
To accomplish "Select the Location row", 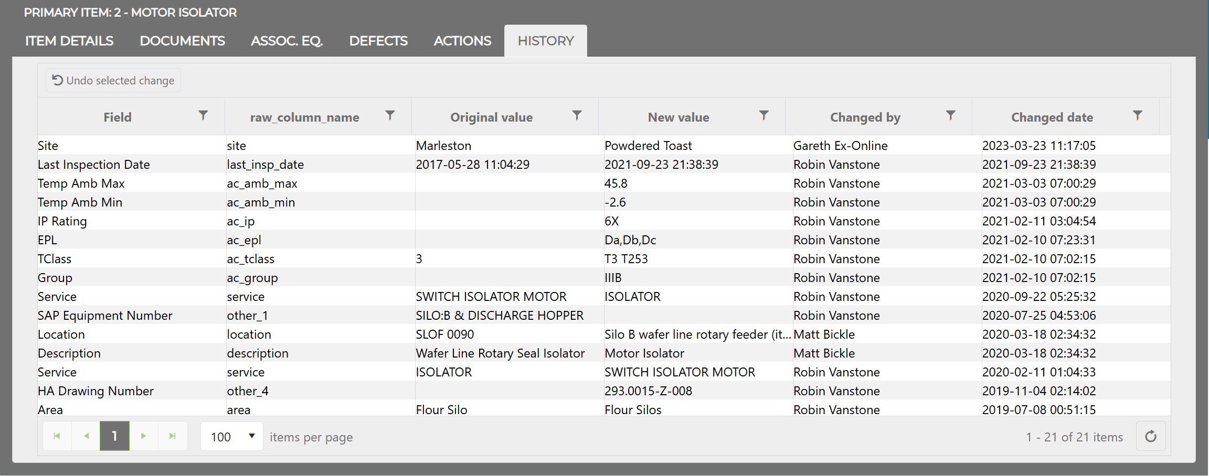I will pyautogui.click(x=603, y=334).
